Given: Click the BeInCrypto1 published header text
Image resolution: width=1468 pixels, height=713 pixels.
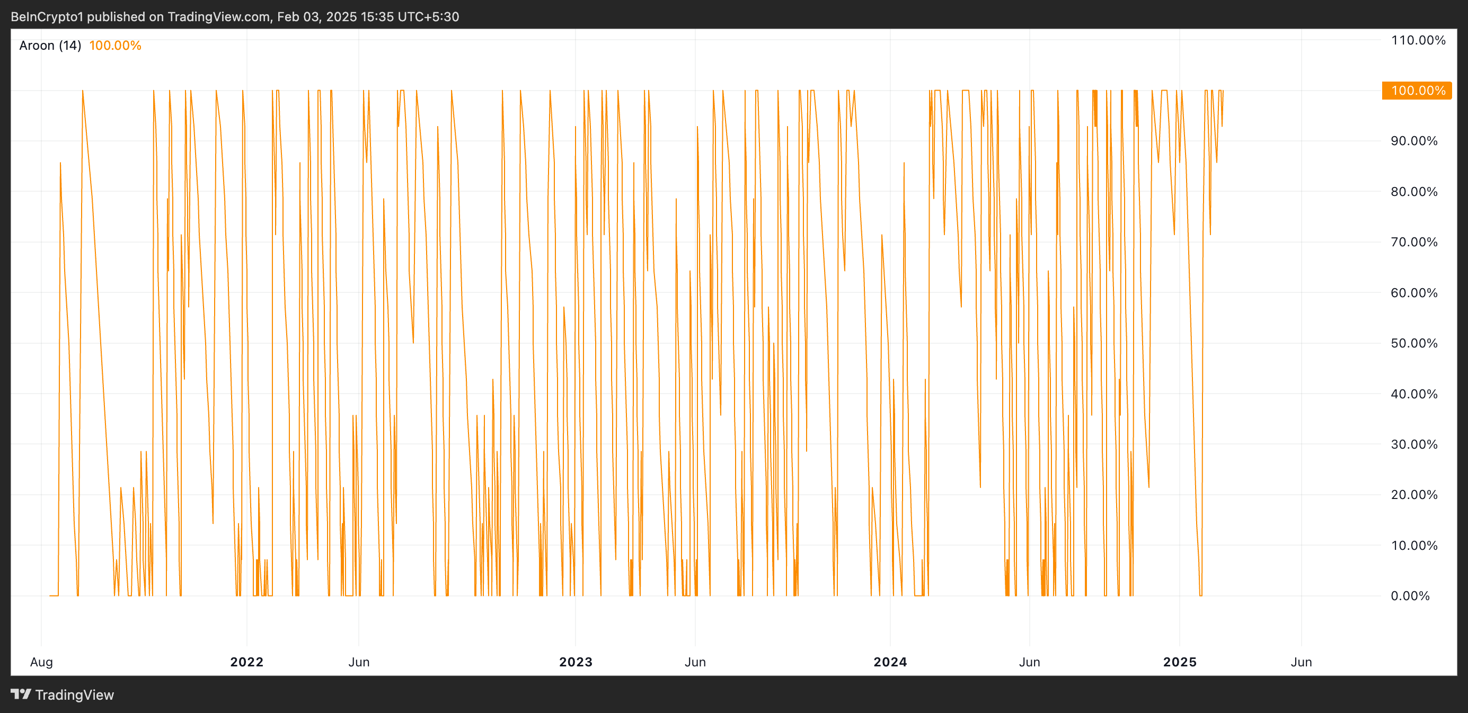Looking at the screenshot, I should 235,16.
